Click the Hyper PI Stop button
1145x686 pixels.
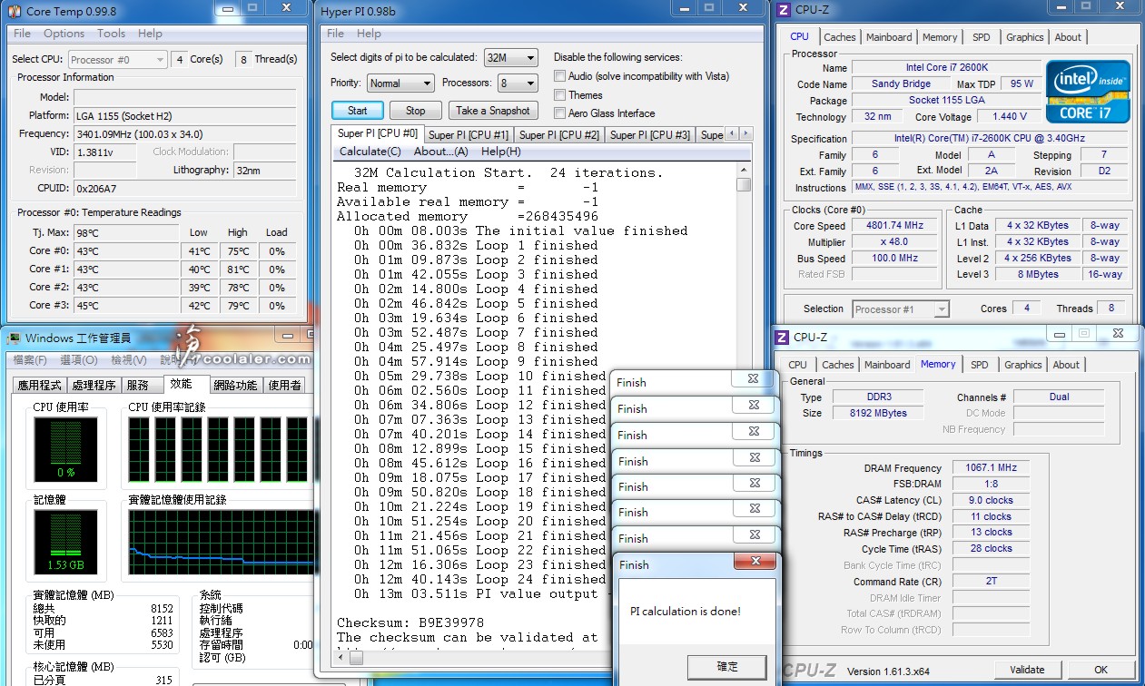(x=415, y=111)
